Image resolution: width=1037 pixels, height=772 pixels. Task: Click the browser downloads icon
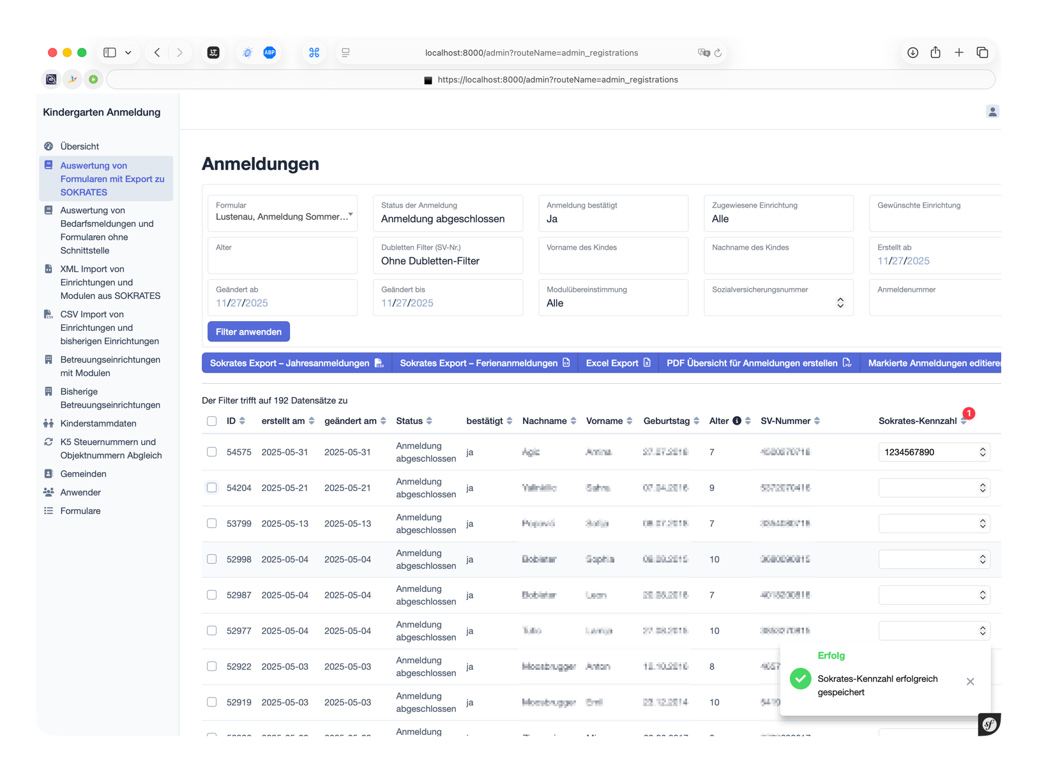tap(912, 52)
